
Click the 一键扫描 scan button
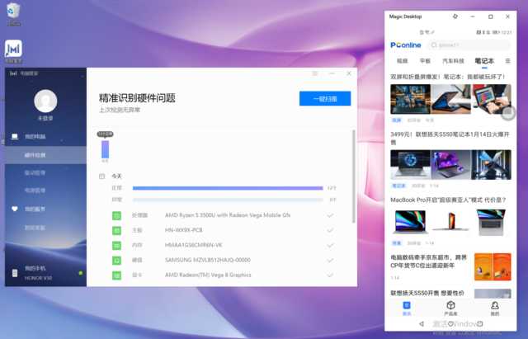point(324,98)
